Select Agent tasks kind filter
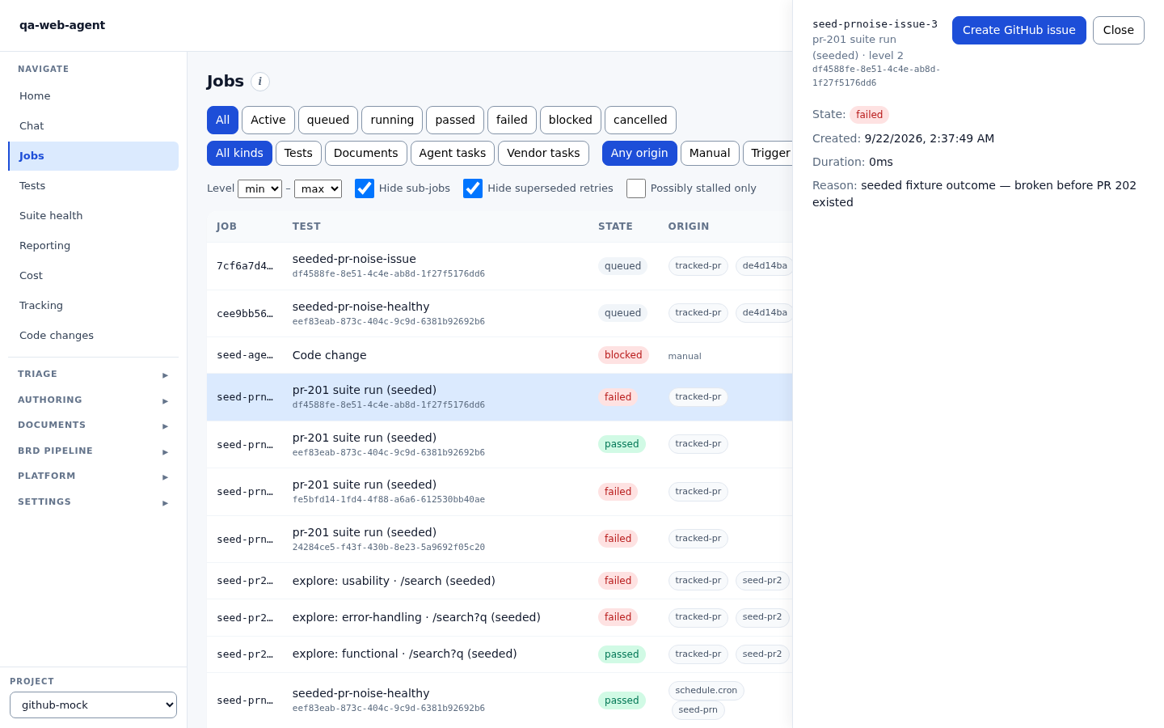The width and height of the screenshot is (1164, 728). [x=453, y=153]
